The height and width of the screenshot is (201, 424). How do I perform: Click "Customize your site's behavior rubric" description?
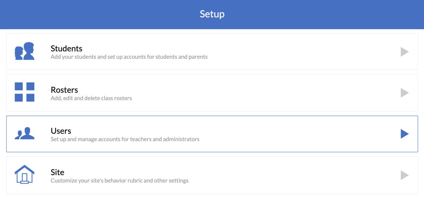(119, 181)
